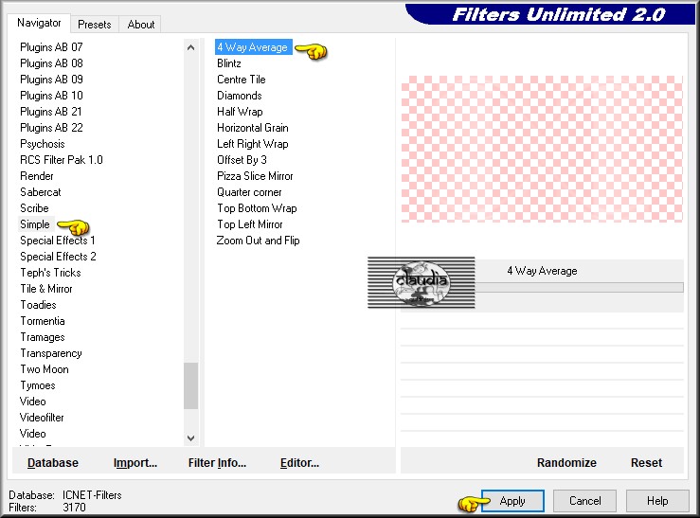Select Scribe filter category
This screenshot has width=700, height=518.
coord(34,208)
